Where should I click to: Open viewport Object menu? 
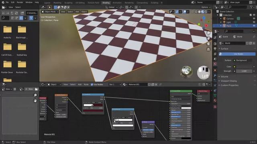pos(84,12)
